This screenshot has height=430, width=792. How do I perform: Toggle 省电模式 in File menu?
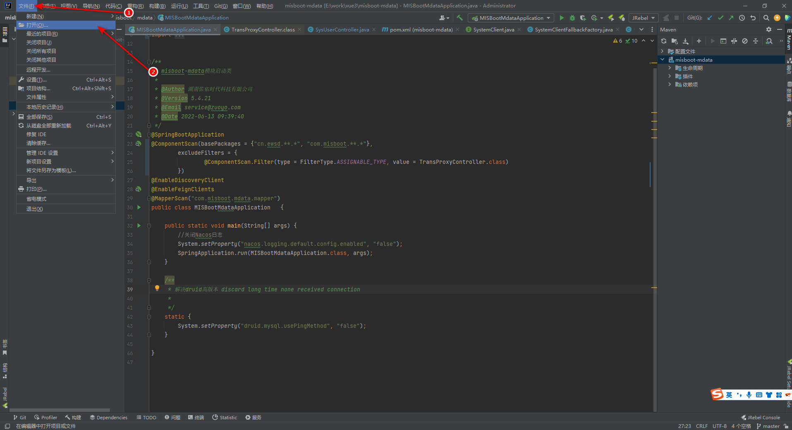pos(66,199)
